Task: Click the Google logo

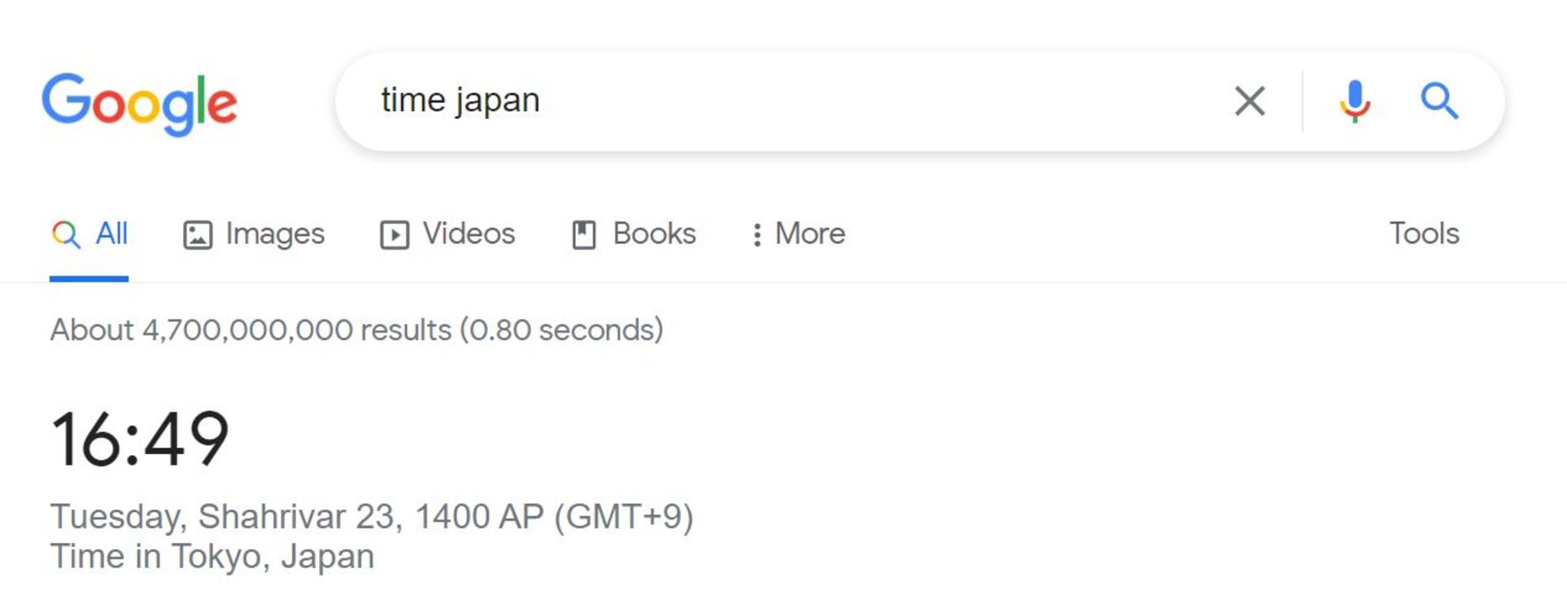Action: pos(140,104)
